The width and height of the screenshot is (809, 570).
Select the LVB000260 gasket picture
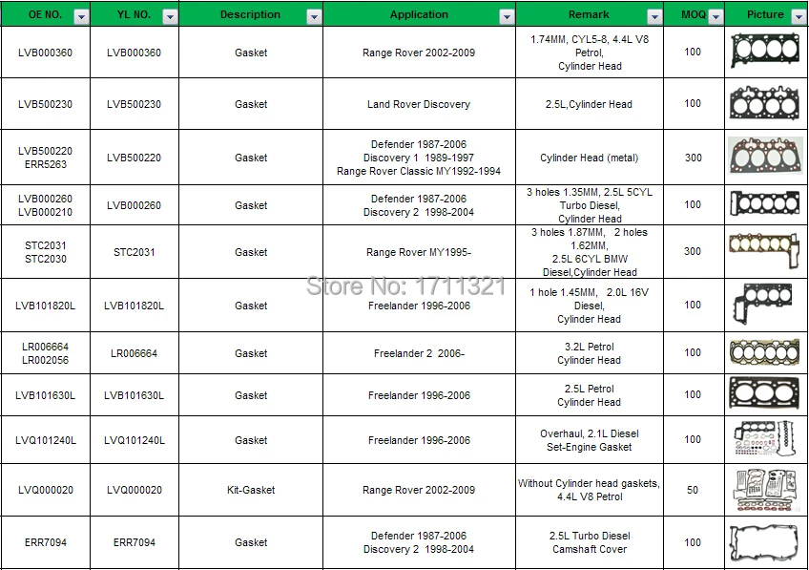coord(765,203)
